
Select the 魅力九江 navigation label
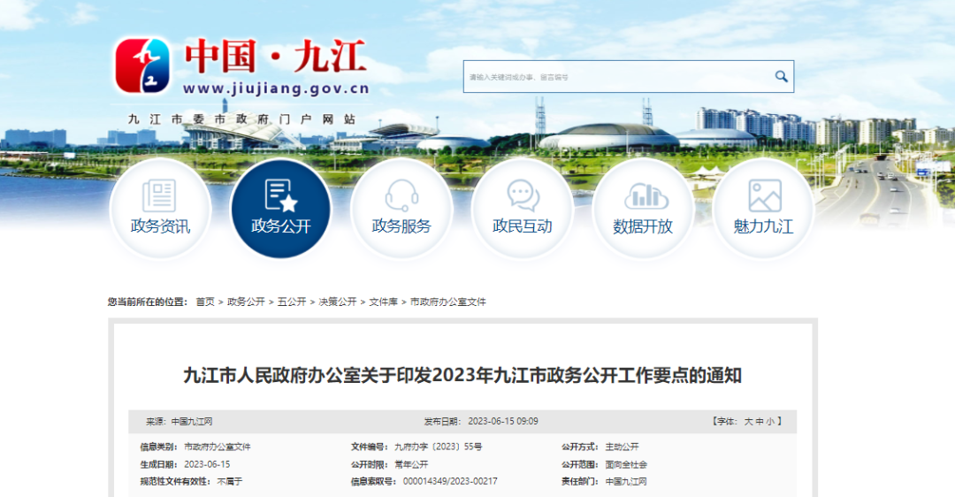click(x=764, y=226)
